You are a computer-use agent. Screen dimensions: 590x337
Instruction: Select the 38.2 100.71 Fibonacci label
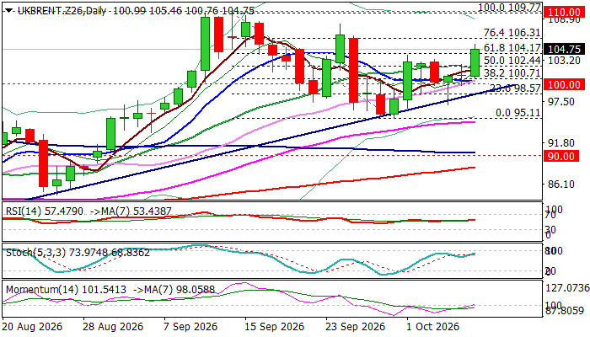[x=512, y=73]
